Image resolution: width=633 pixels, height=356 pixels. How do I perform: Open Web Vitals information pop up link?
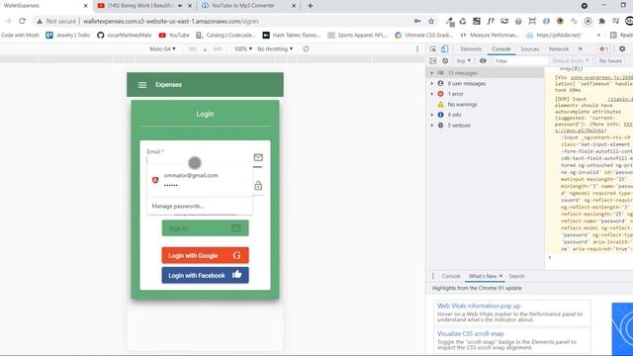tap(479, 306)
